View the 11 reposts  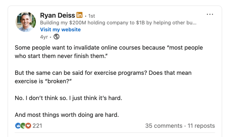coord(201,126)
